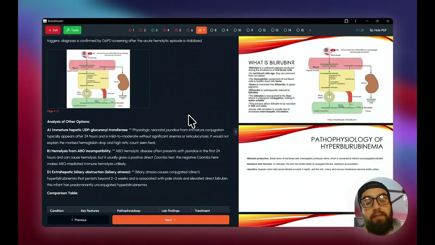Jump to question 1
The image size is (435, 245).
tap(131, 30)
